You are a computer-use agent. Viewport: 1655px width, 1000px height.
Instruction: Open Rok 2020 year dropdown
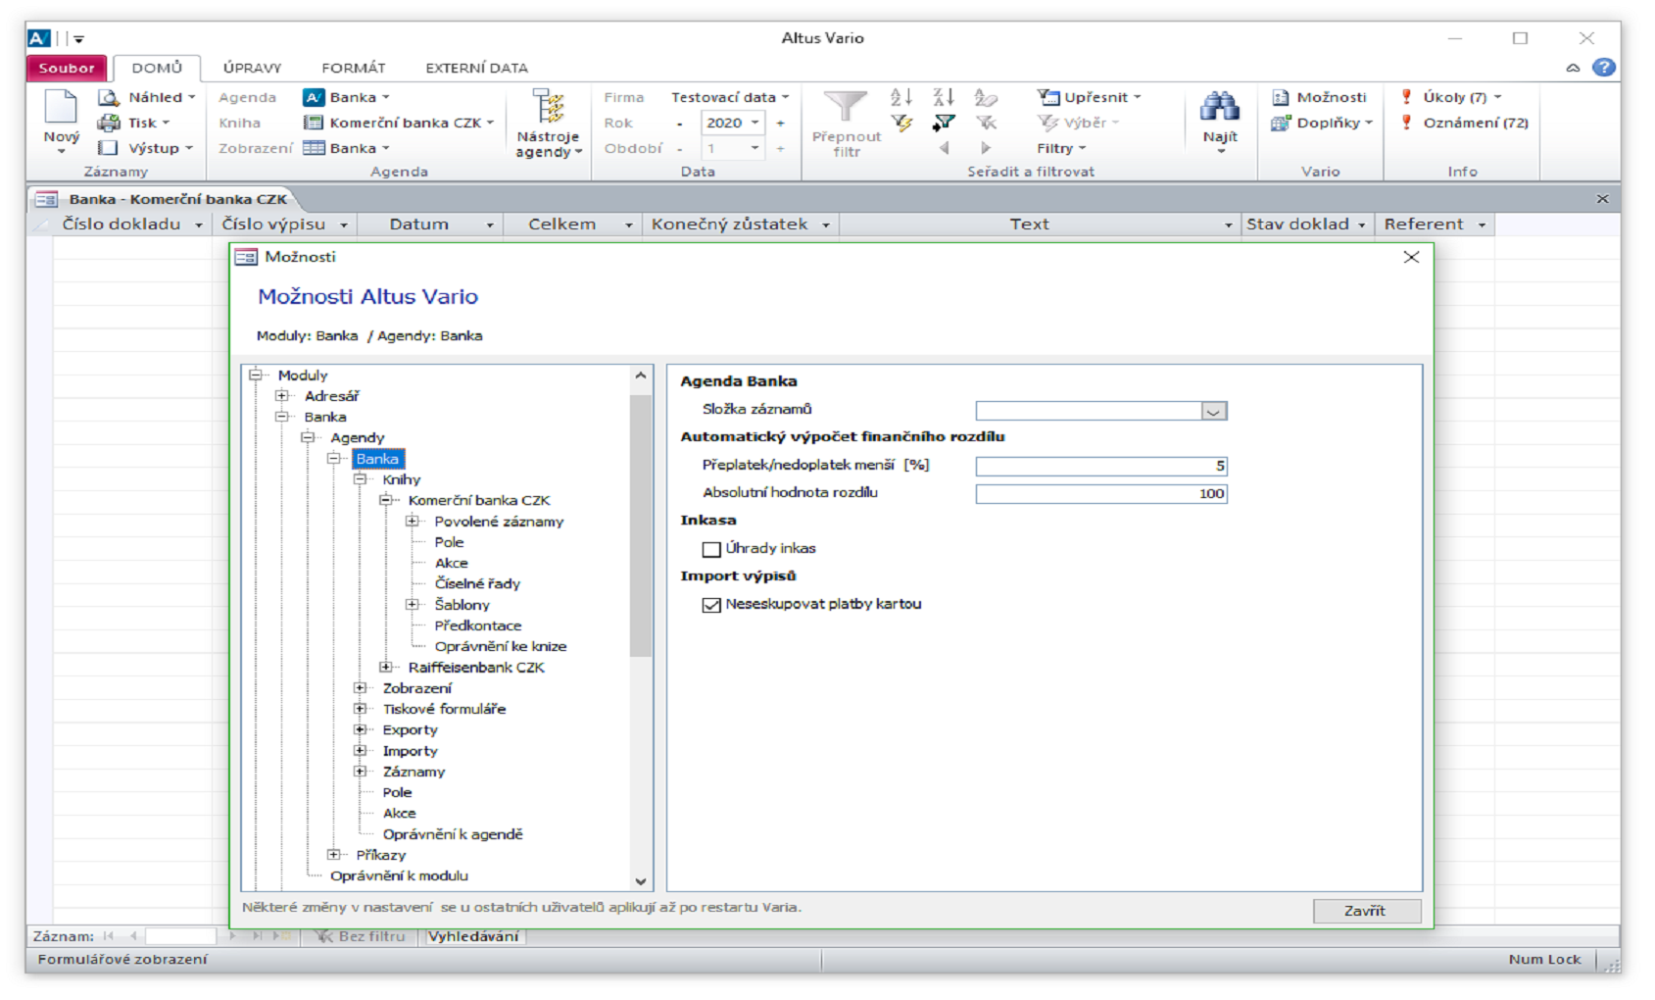pos(754,123)
